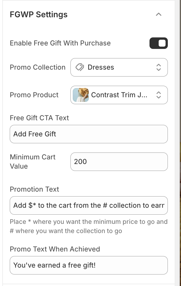Focus the Free Gift CTA Text field
Image resolution: width=181 pixels, height=286 pixels.
(x=88, y=134)
